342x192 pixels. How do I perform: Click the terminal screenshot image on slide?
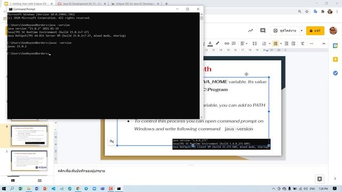coord(221,144)
